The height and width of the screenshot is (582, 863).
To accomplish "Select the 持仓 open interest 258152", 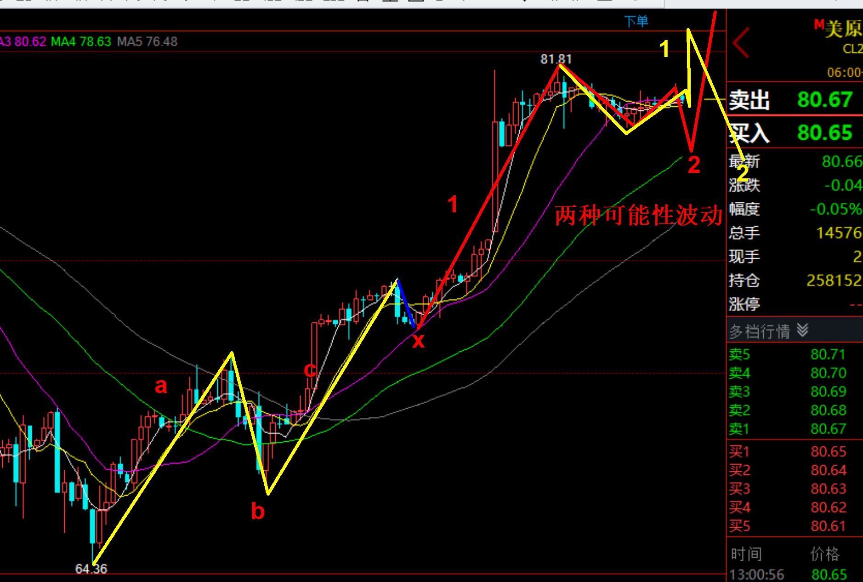I will (x=834, y=280).
